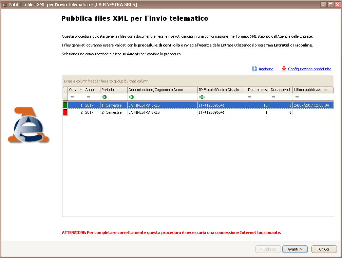Click the Anno filter equals operator icon
The width and height of the screenshot is (342, 258).
[x=88, y=97]
